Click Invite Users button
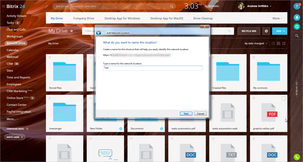 tap(15, 137)
